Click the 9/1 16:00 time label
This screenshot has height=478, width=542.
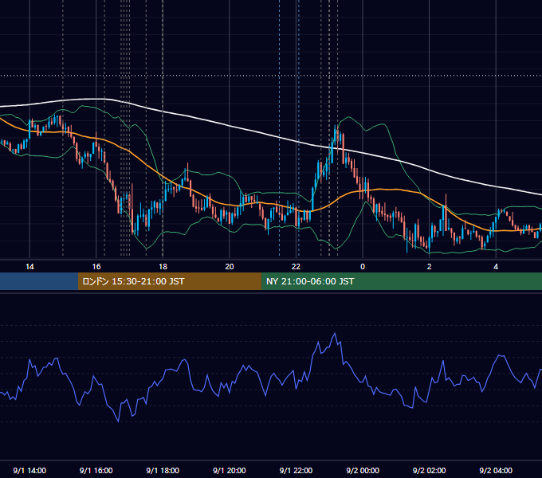96,470
